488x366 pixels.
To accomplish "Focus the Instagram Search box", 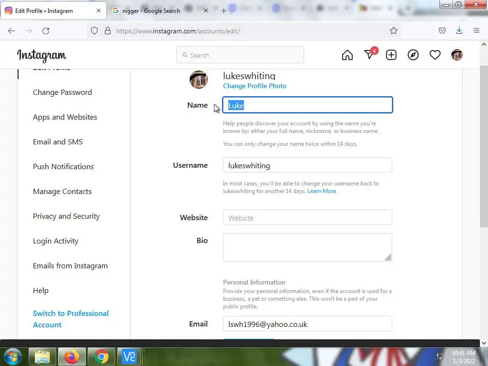I will pos(240,55).
